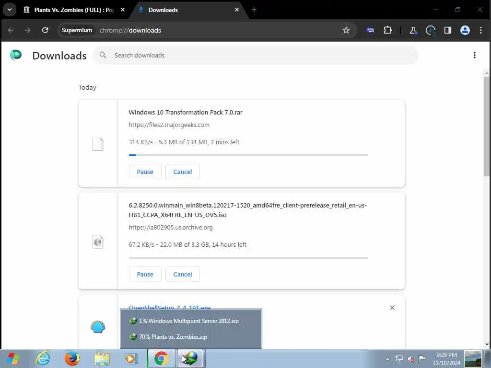Click Windows 10 Transformation Pack 7.0.rar name
The height and width of the screenshot is (368, 491).
[186, 112]
